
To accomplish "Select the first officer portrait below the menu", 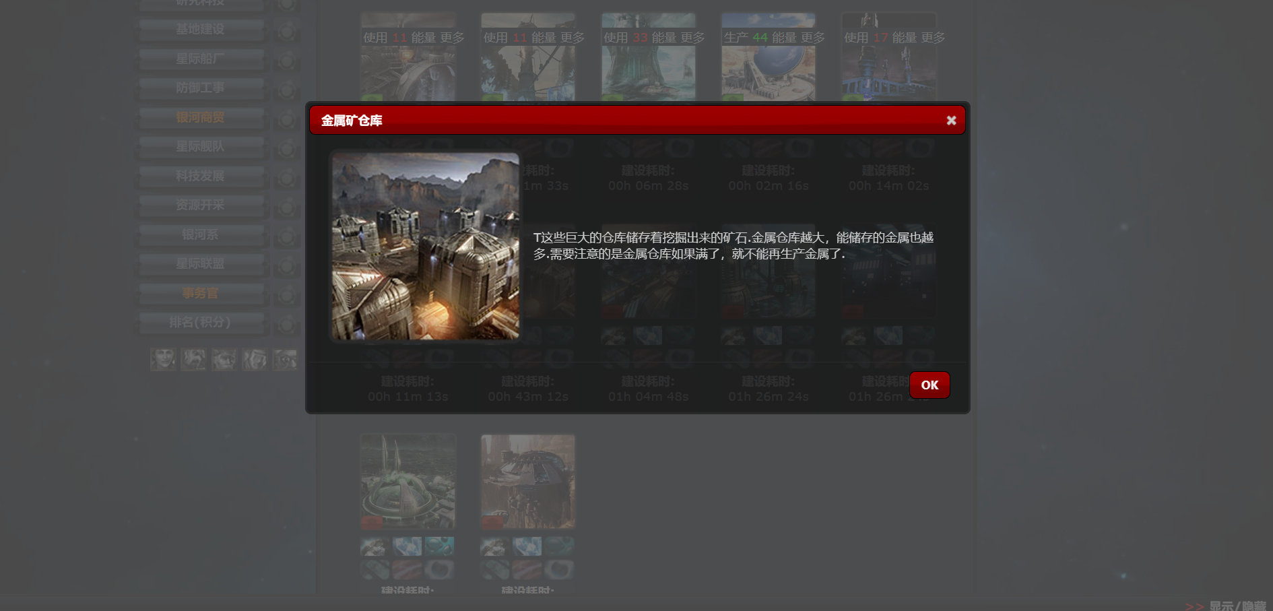I will point(163,359).
